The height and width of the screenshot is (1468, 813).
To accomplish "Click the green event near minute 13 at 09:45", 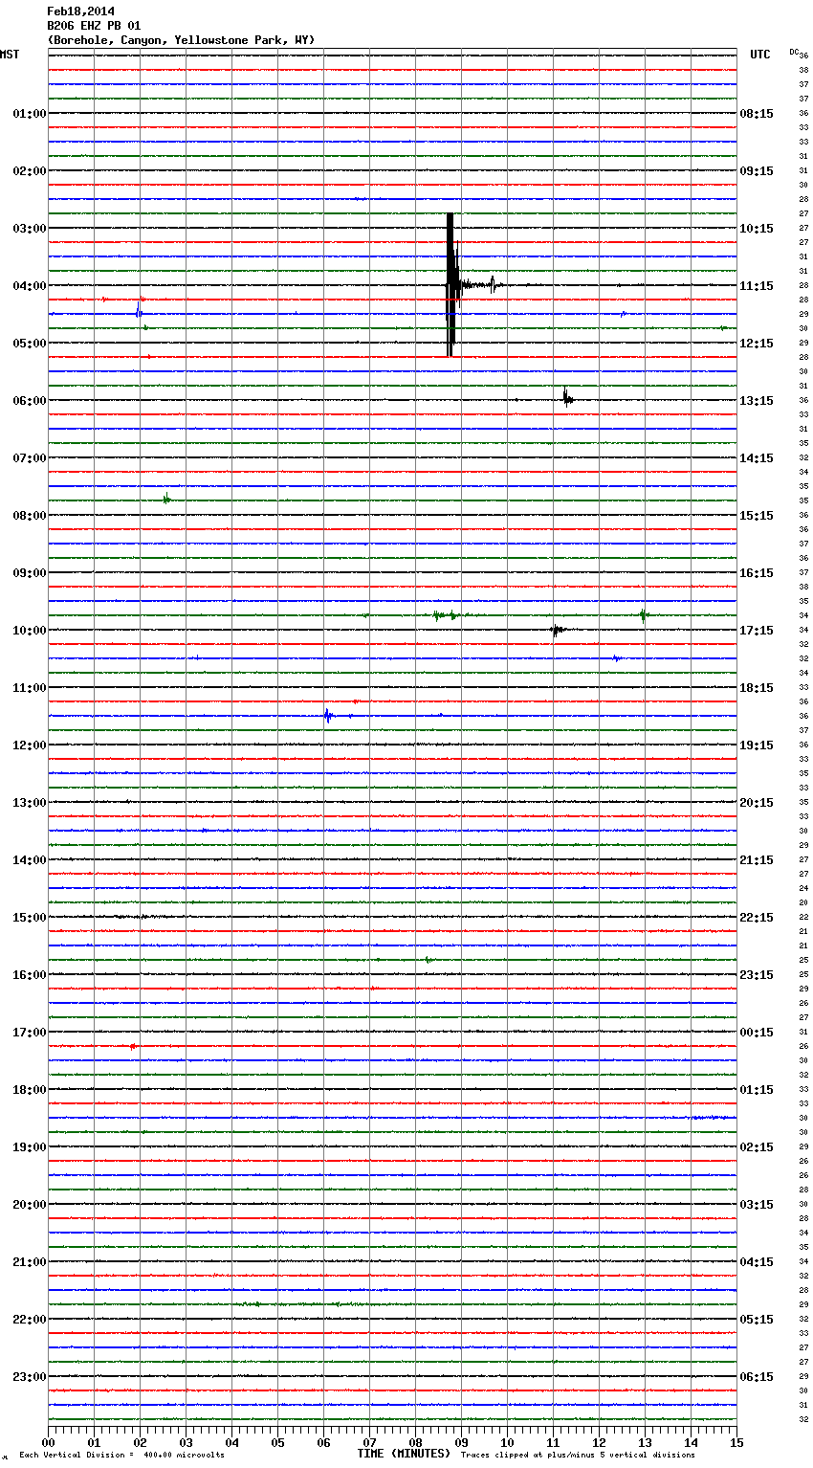I will 644,615.
